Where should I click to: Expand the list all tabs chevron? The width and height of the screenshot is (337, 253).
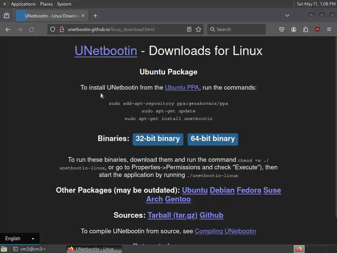[287, 15]
